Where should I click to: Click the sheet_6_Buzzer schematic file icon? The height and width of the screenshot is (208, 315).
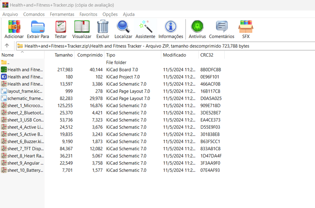(x=4, y=142)
